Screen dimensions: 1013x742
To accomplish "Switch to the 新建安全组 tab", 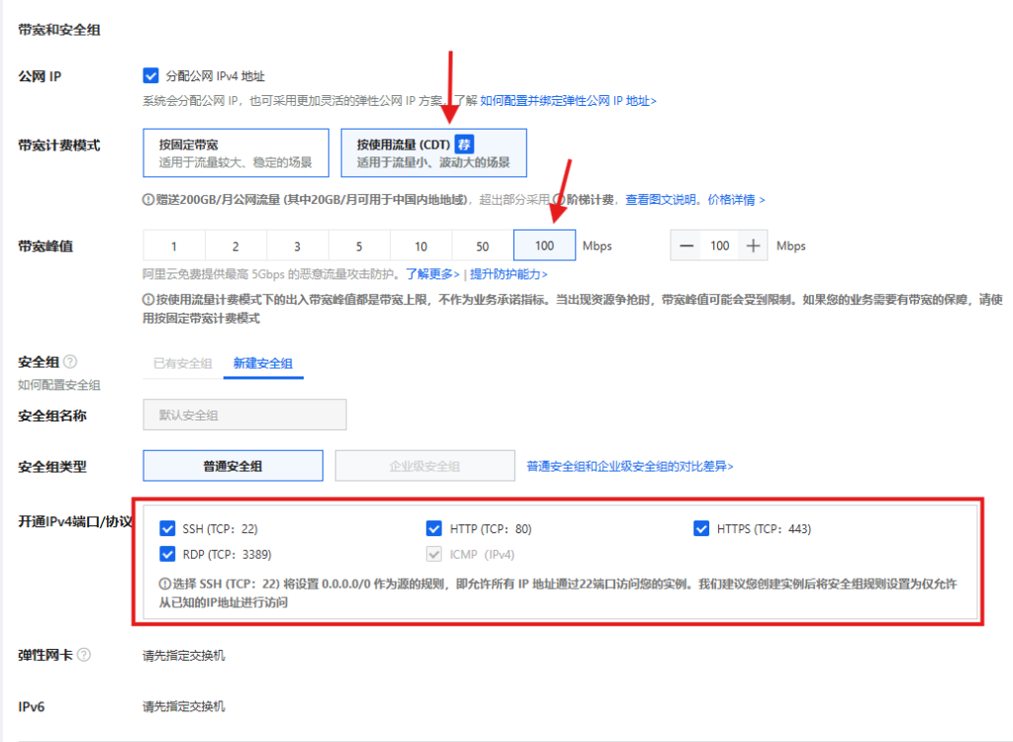I will click(x=262, y=363).
